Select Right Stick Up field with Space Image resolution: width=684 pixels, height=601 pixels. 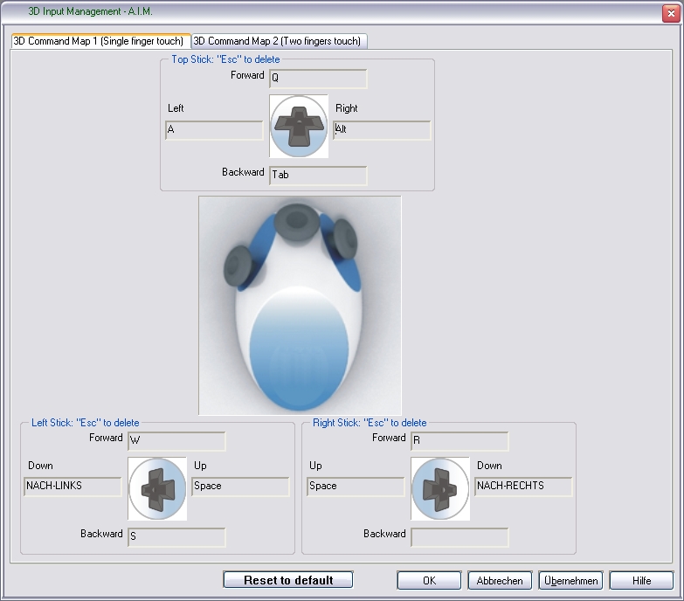pos(356,487)
